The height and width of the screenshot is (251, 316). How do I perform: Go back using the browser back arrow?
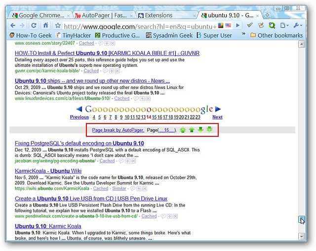click(x=13, y=25)
